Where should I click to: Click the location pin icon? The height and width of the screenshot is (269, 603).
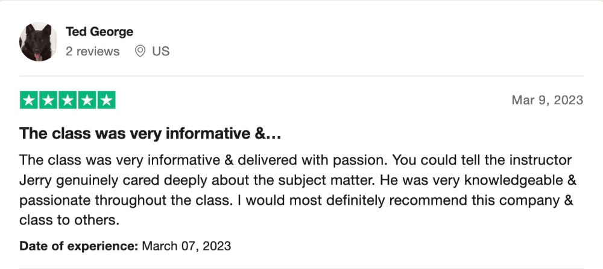click(140, 52)
